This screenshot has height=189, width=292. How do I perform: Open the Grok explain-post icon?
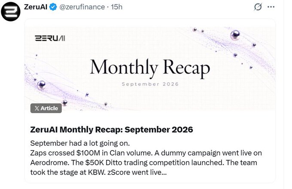click(258, 7)
